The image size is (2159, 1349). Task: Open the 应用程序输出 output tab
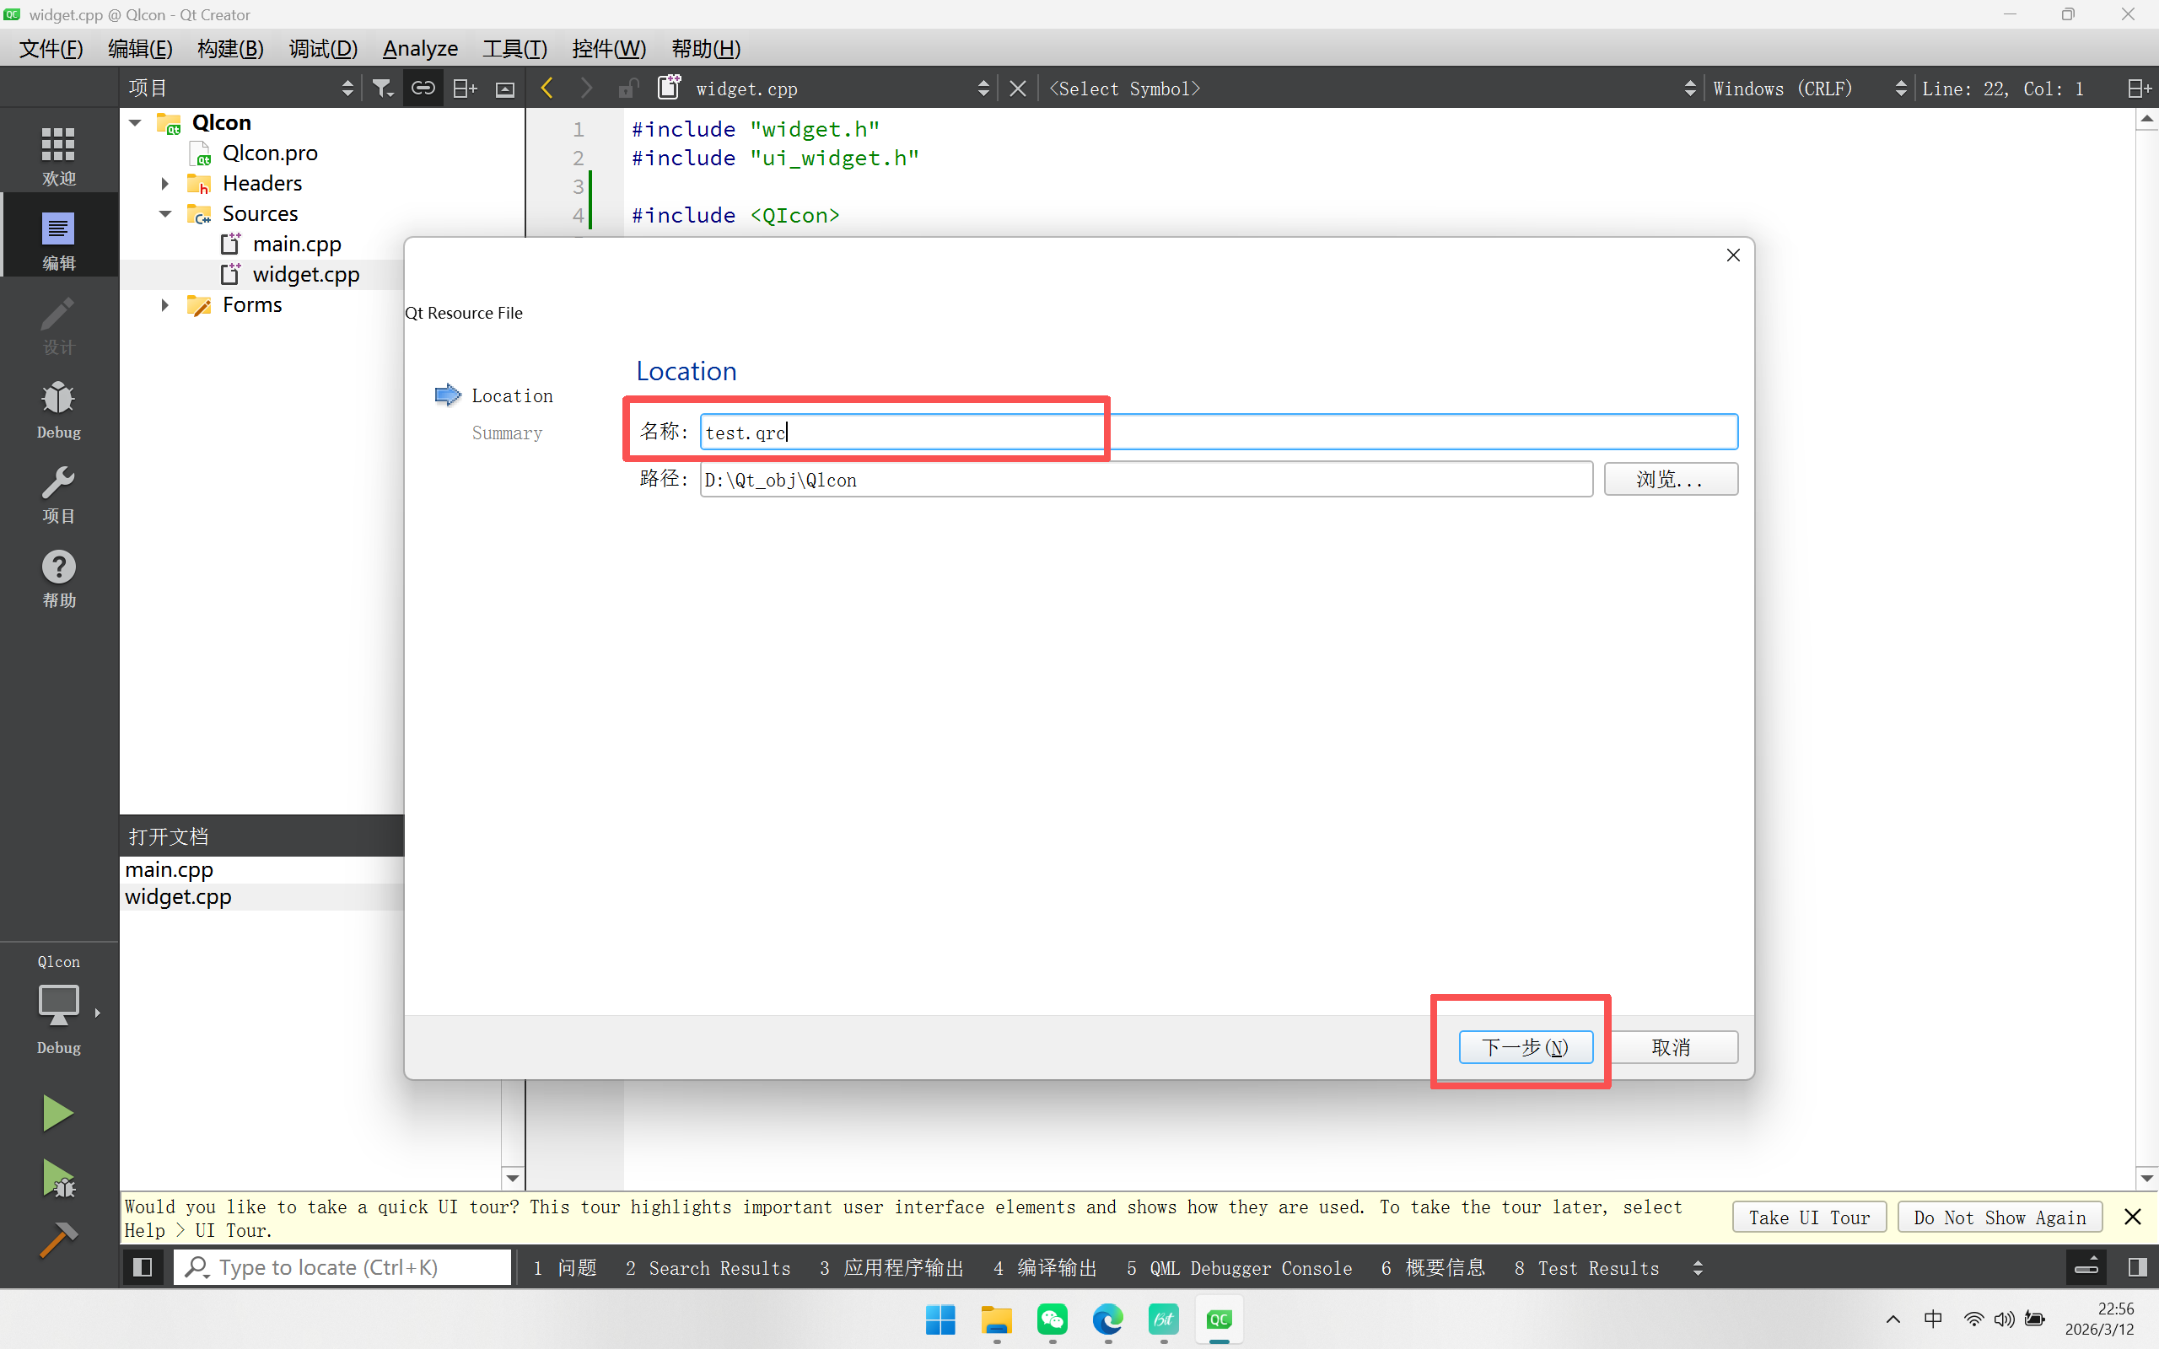click(891, 1268)
